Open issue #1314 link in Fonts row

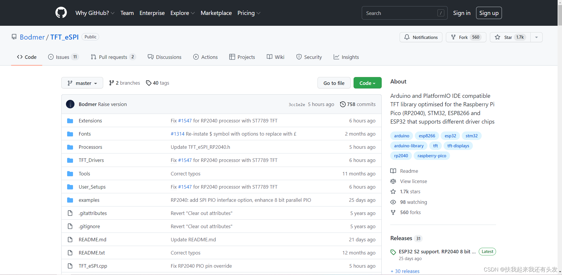(178, 134)
